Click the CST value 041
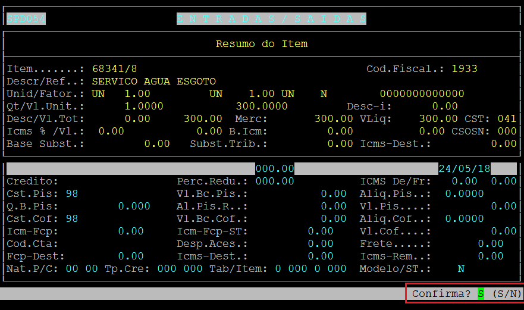The height and width of the screenshot is (310, 524). click(507, 118)
